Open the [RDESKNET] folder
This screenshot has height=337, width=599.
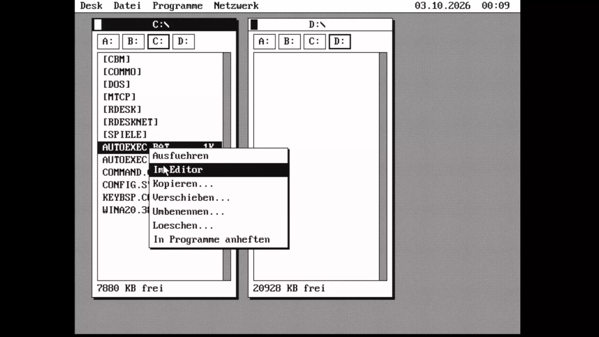[160, 122]
